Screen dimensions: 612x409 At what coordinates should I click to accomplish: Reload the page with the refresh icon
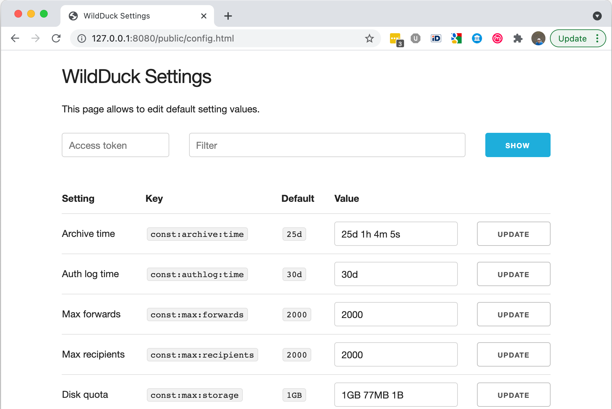click(56, 39)
